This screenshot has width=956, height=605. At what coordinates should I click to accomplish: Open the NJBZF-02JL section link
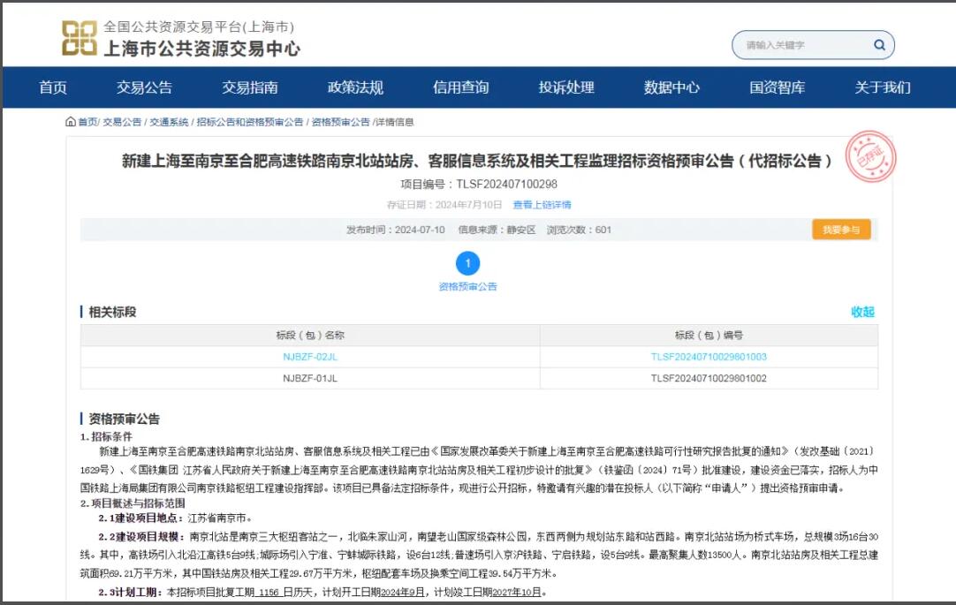click(309, 357)
